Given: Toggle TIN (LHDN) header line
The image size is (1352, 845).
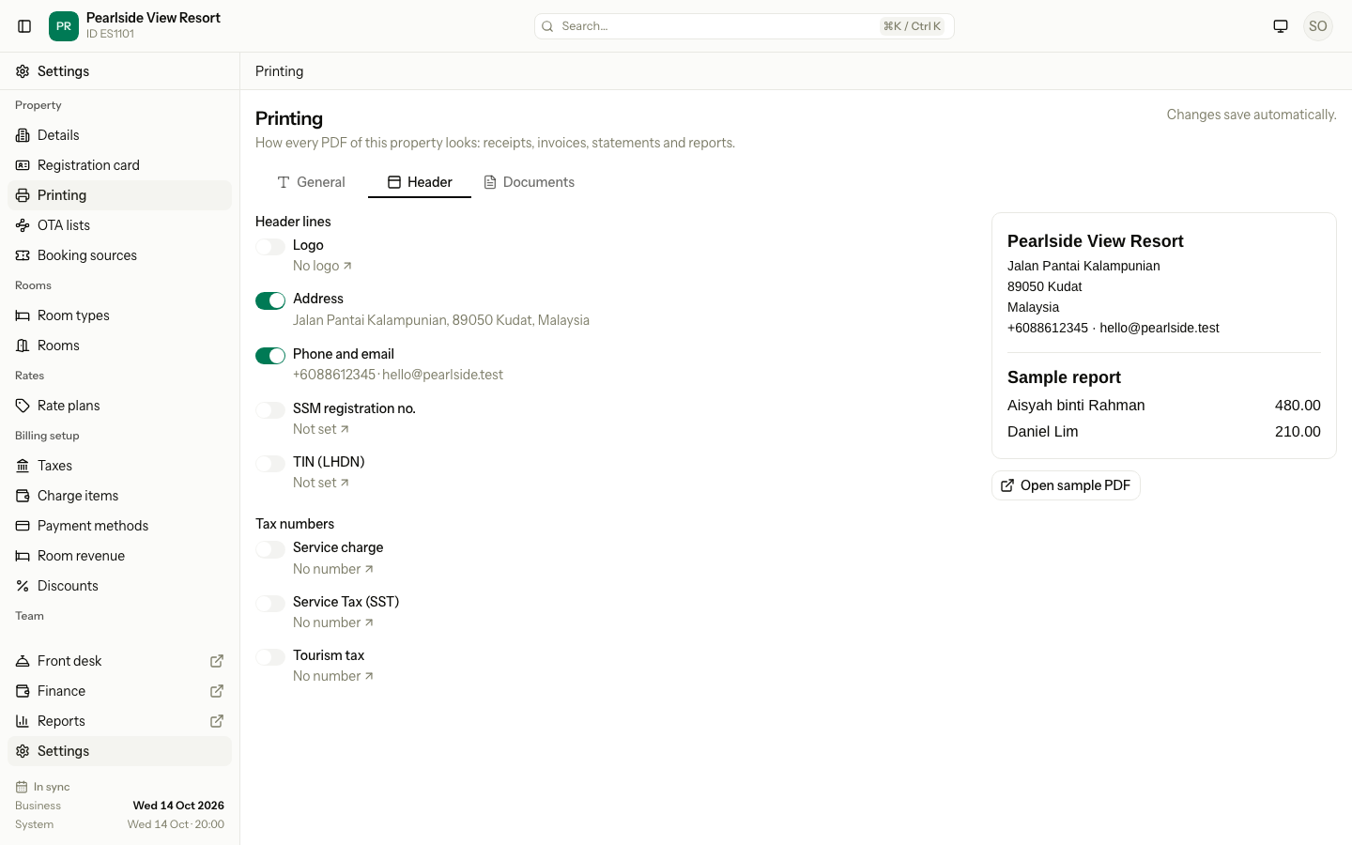Looking at the screenshot, I should [x=270, y=464].
